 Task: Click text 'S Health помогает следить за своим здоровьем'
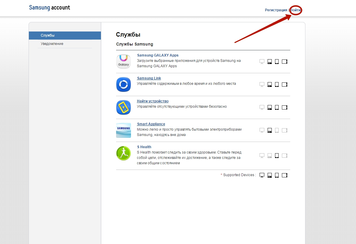177,152
